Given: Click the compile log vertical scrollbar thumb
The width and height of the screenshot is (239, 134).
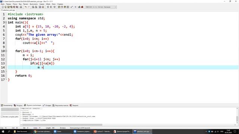Looking at the screenshot, I should coord(237,119).
